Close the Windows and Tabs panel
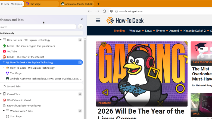Viewport: 212px width, 119px height. point(82,20)
